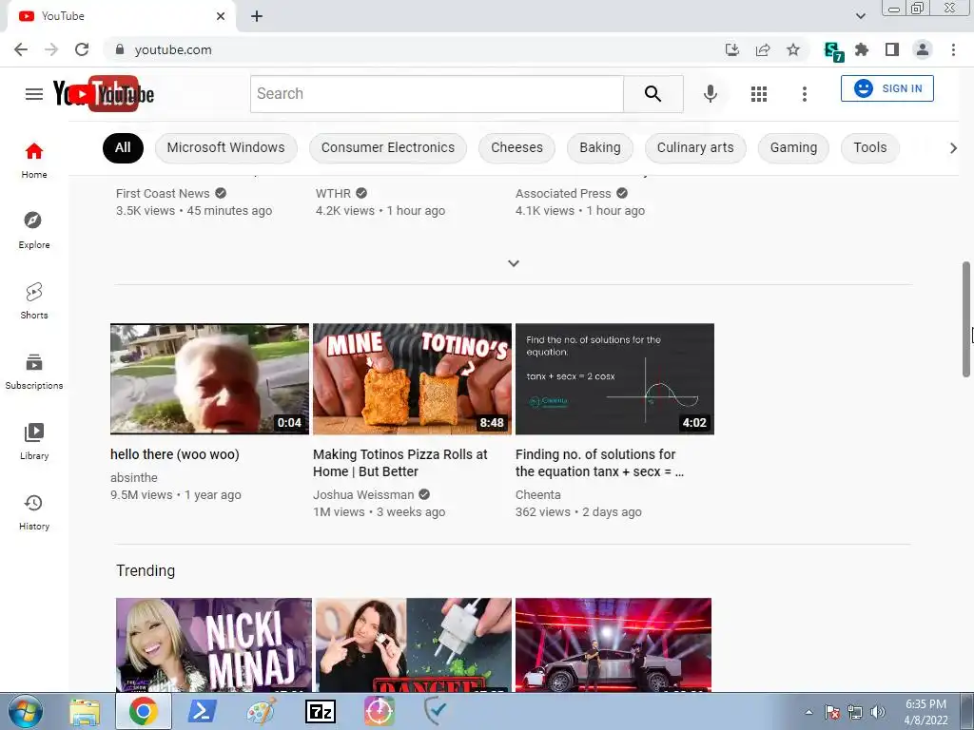Click the install app icon in address bar
The width and height of the screenshot is (974, 730).
click(732, 49)
